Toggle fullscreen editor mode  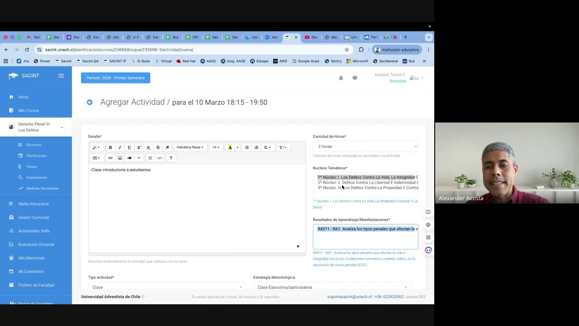pos(150,158)
